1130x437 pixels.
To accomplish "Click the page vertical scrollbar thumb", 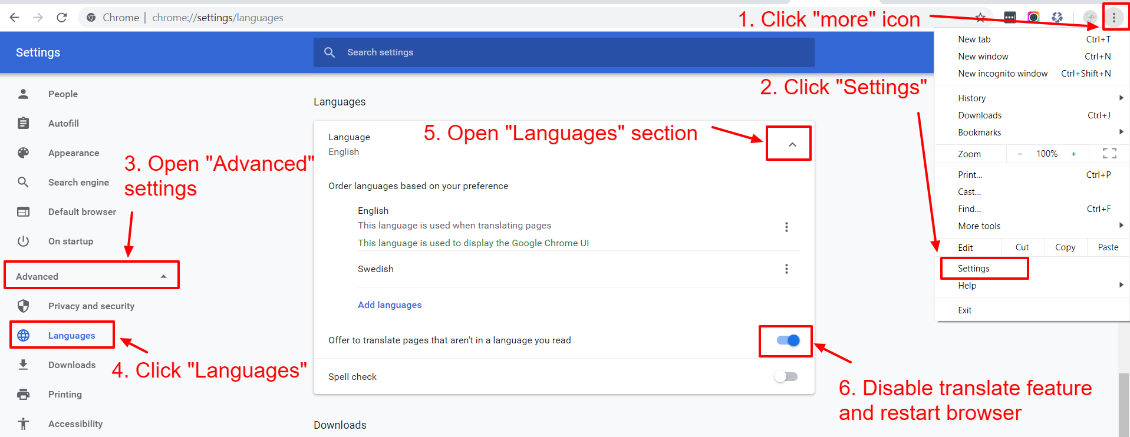I will tap(1124, 405).
